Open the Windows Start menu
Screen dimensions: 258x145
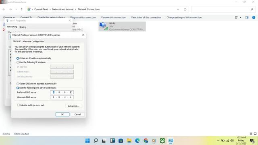point(87,141)
